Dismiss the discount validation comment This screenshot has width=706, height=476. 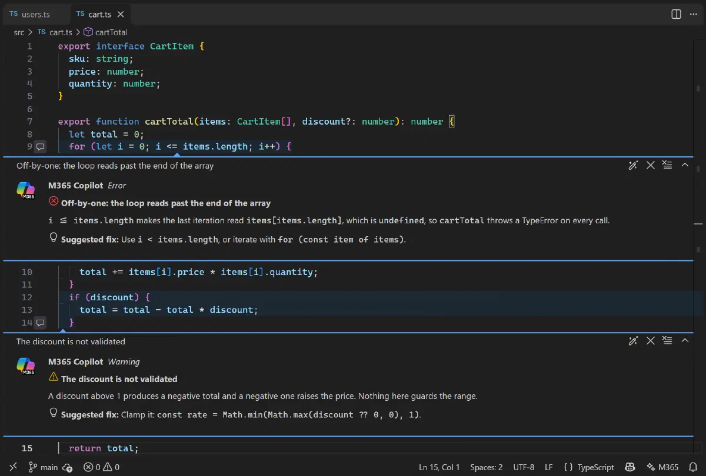tap(651, 341)
